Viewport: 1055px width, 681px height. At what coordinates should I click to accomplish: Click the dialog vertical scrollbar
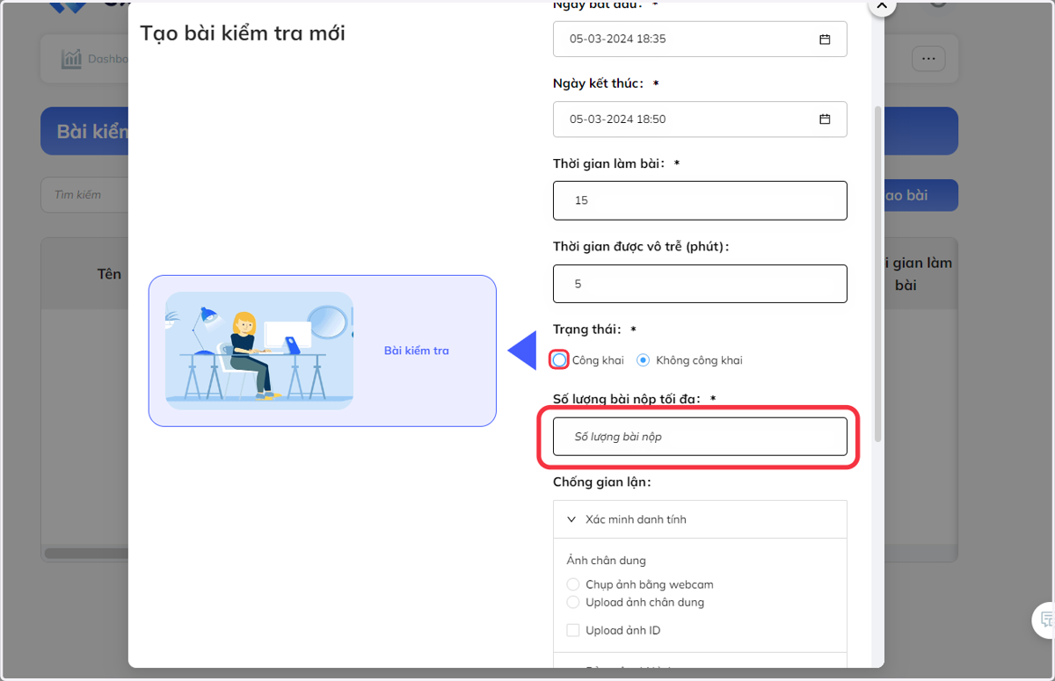click(x=877, y=272)
